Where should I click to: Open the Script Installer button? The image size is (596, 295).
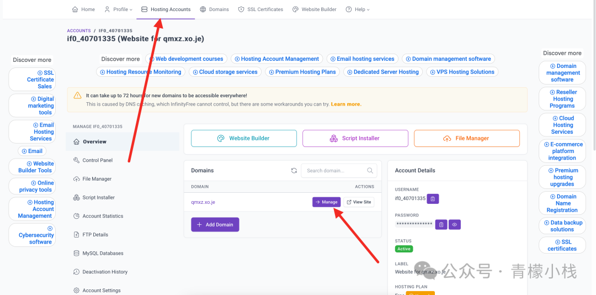(355, 138)
